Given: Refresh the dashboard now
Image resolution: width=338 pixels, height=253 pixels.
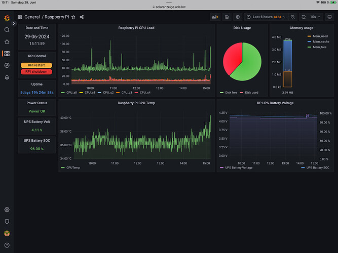Looking at the screenshot, I should point(304,17).
